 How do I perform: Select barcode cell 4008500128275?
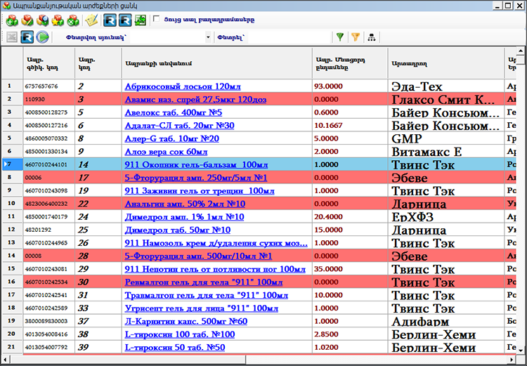coord(49,112)
